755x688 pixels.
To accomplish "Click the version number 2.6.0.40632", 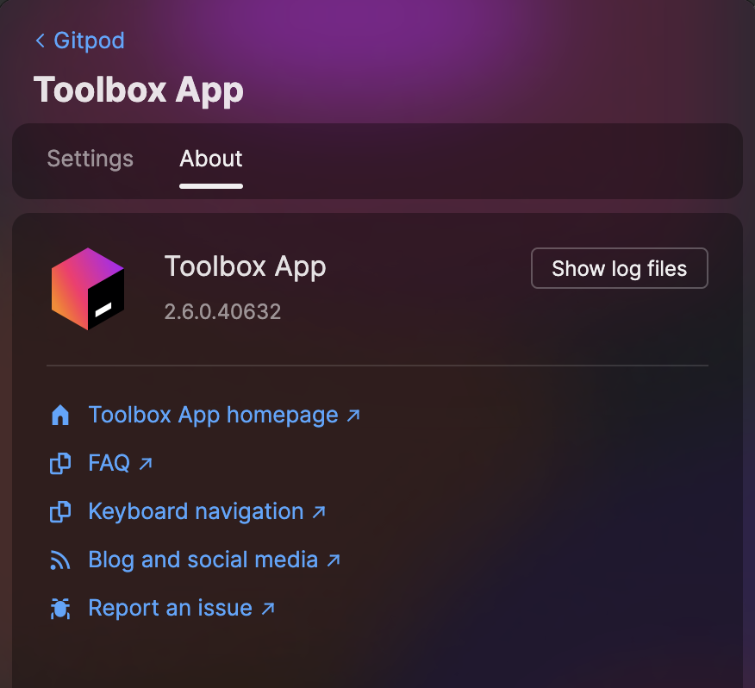I will (x=222, y=312).
